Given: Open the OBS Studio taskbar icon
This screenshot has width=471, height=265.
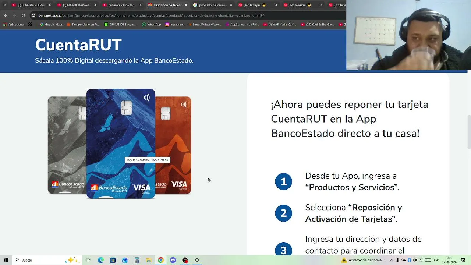Looking at the screenshot, I should click(185, 260).
